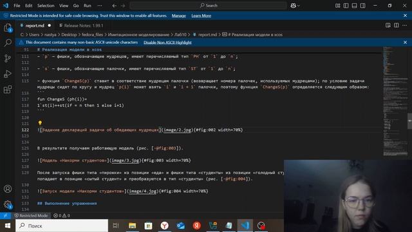Open dropdown arrow next to Copilot
The image size is (412, 232).
[x=299, y=6]
